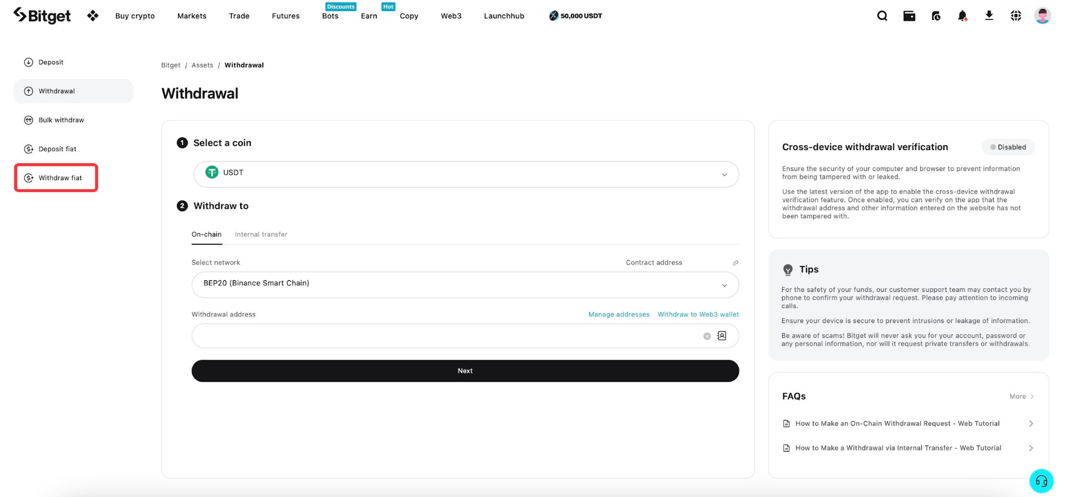Open the Earn menu
Screen dimensions: 1065x497
coord(369,16)
